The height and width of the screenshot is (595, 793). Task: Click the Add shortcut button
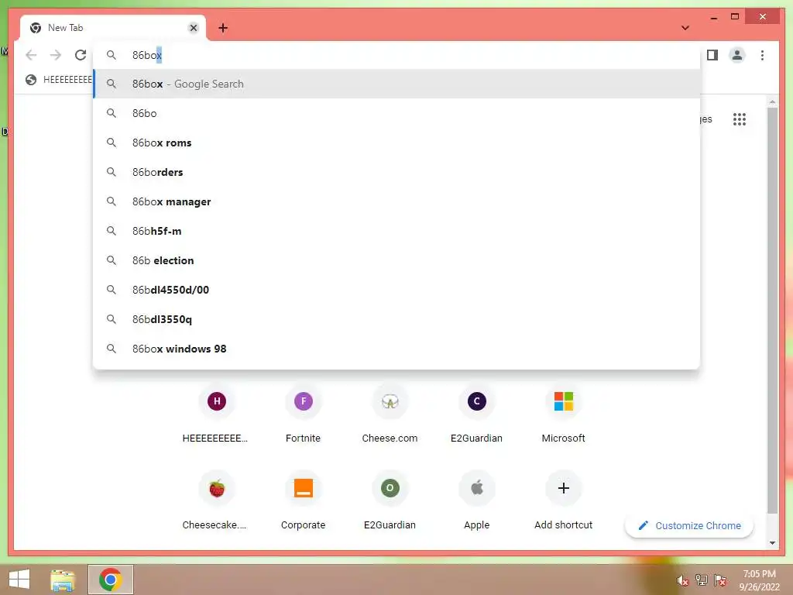[x=564, y=501]
